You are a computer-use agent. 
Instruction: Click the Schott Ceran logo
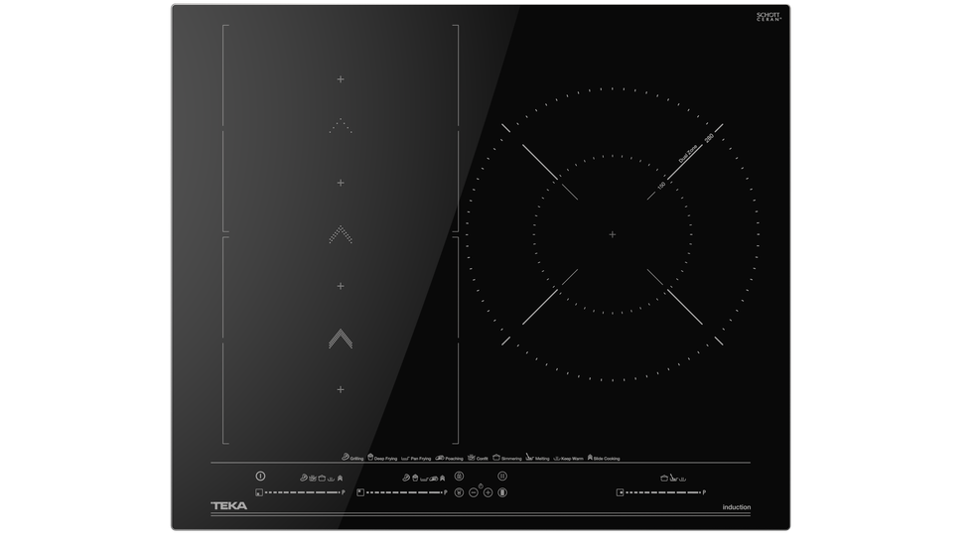[x=769, y=18]
